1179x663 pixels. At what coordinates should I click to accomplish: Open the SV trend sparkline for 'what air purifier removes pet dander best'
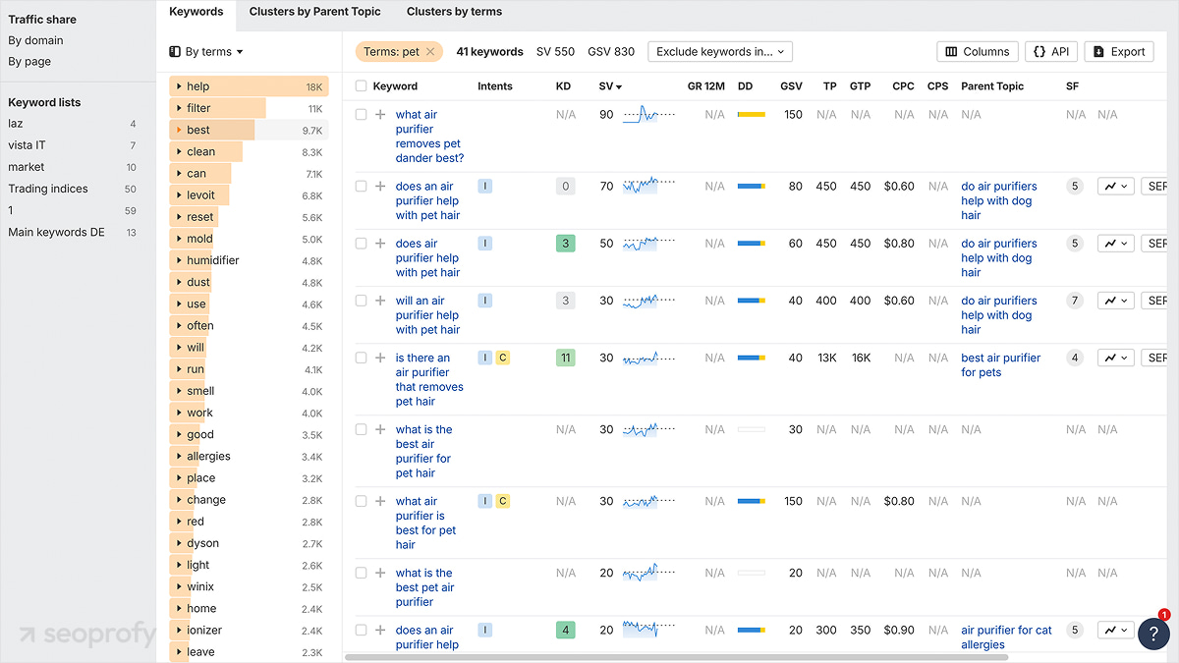648,115
